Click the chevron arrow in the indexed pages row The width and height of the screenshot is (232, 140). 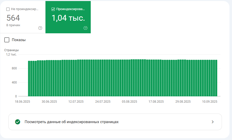point(213,122)
